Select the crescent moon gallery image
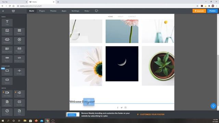 click(x=122, y=64)
